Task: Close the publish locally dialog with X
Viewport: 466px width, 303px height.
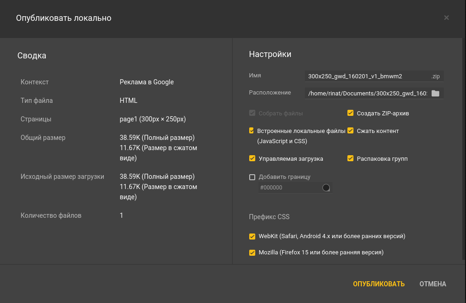Action: point(446,18)
